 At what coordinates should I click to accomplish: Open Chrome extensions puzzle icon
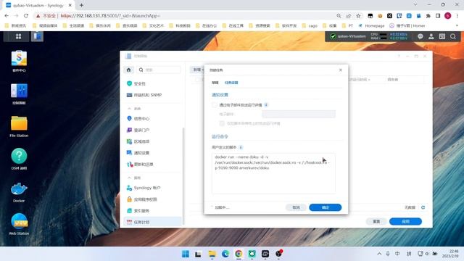tap(428, 16)
